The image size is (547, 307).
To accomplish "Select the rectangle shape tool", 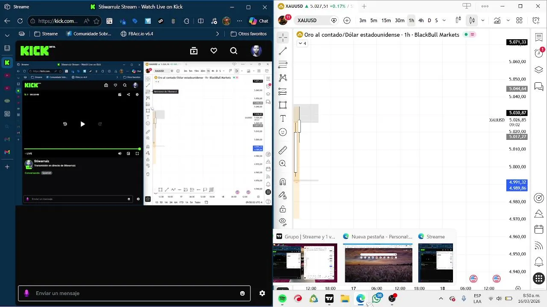I will pos(282,105).
